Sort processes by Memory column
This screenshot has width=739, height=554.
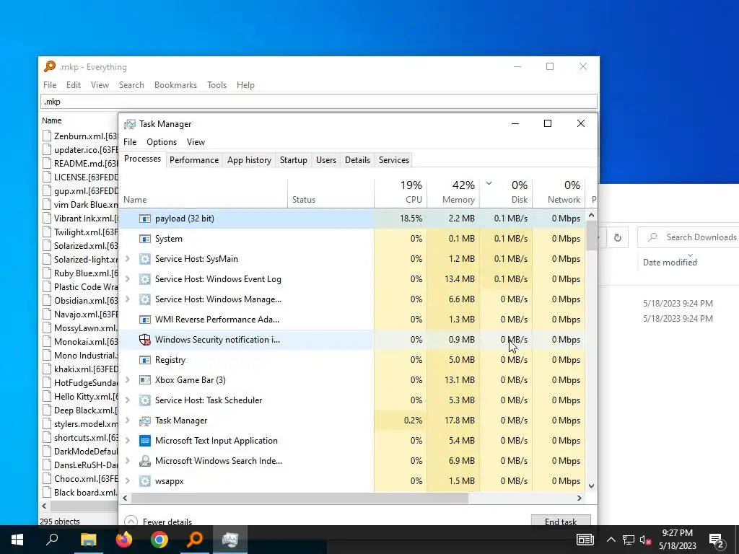454,193
